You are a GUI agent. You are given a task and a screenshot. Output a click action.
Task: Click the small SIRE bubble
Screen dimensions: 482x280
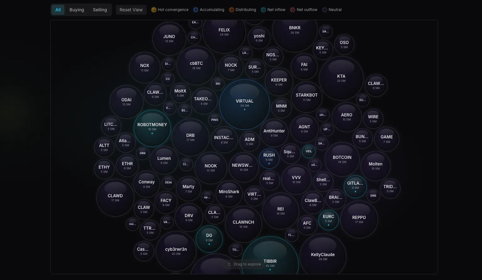click(373, 196)
